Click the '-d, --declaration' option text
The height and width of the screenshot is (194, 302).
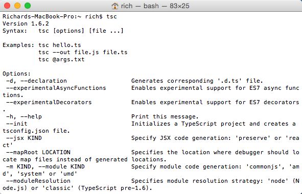pos(37,81)
